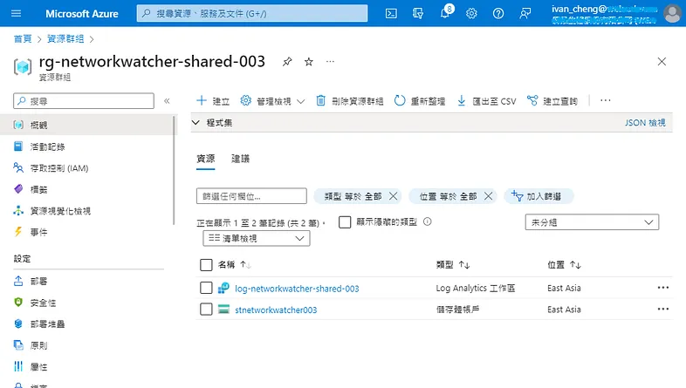Click 建立查詢 toolbar button
The image size is (686, 388).
point(552,101)
